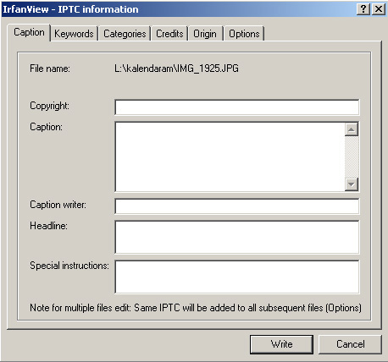388x362 pixels.
Task: Click the Write button
Action: pyautogui.click(x=281, y=344)
